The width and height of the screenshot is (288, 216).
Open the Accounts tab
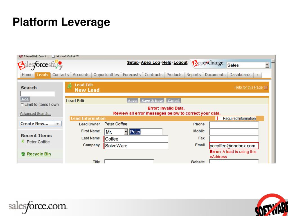(x=81, y=75)
